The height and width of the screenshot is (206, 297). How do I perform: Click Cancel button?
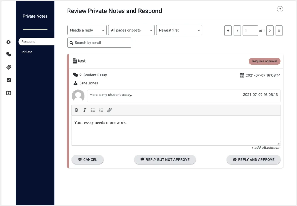(88, 159)
